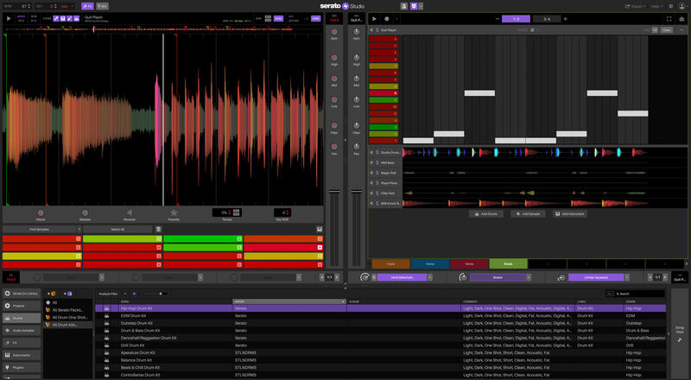This screenshot has height=380, width=691.
Task: Open the Analyze Files dropdown arrow
Action: [x=125, y=294]
